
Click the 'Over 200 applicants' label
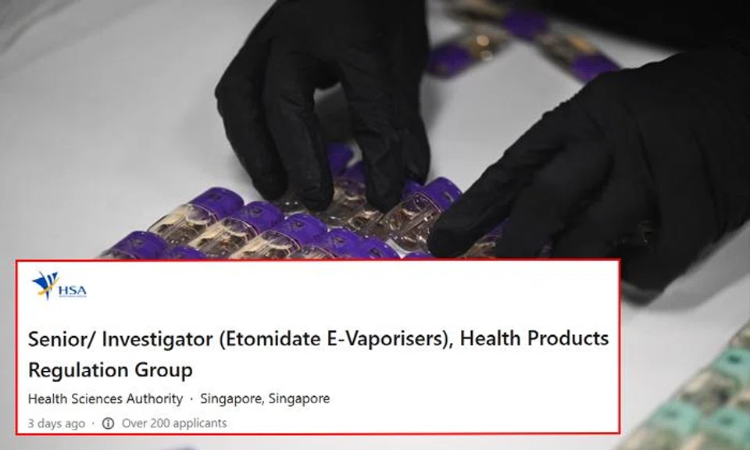click(174, 423)
